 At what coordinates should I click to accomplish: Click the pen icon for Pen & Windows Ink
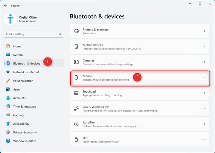pyautogui.click(x=76, y=109)
